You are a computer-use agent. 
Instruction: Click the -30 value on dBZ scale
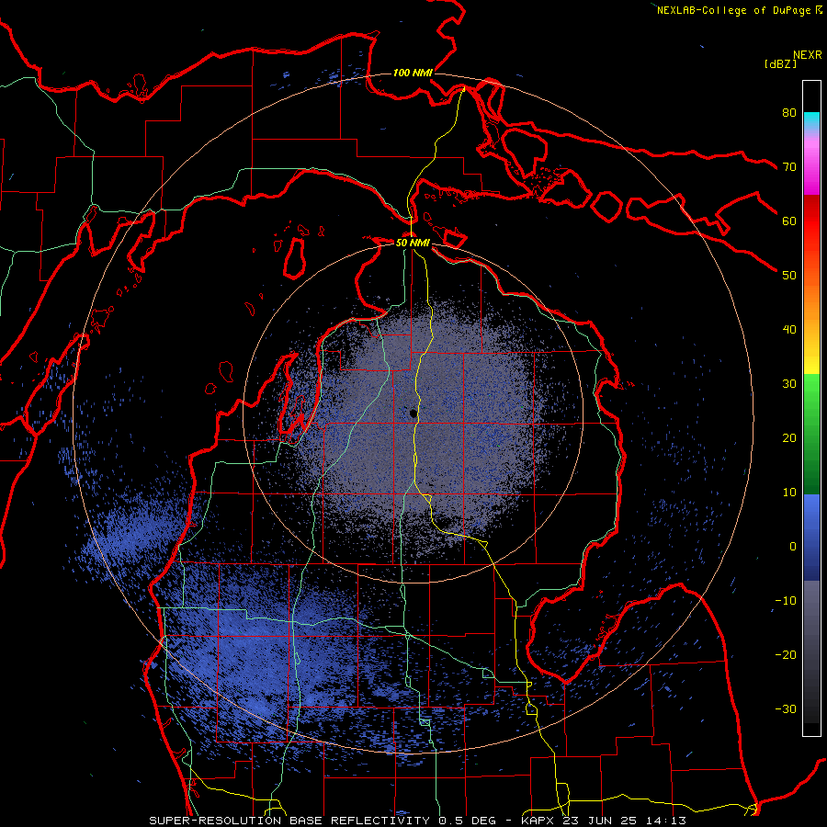[x=786, y=708]
